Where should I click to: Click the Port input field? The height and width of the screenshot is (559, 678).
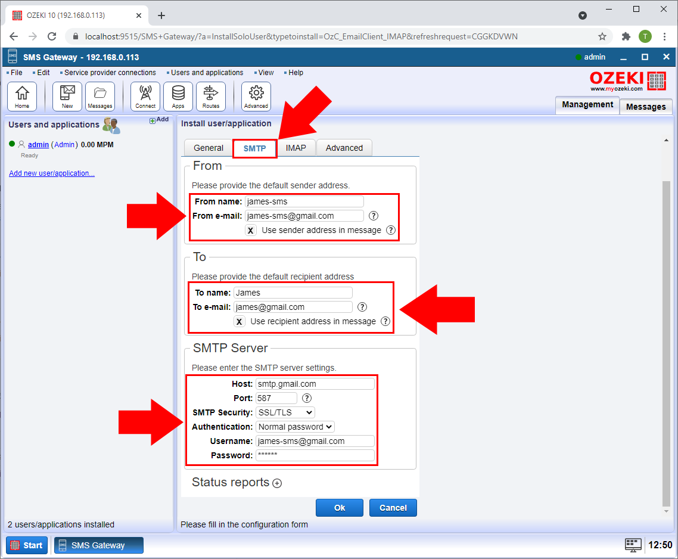click(x=276, y=398)
